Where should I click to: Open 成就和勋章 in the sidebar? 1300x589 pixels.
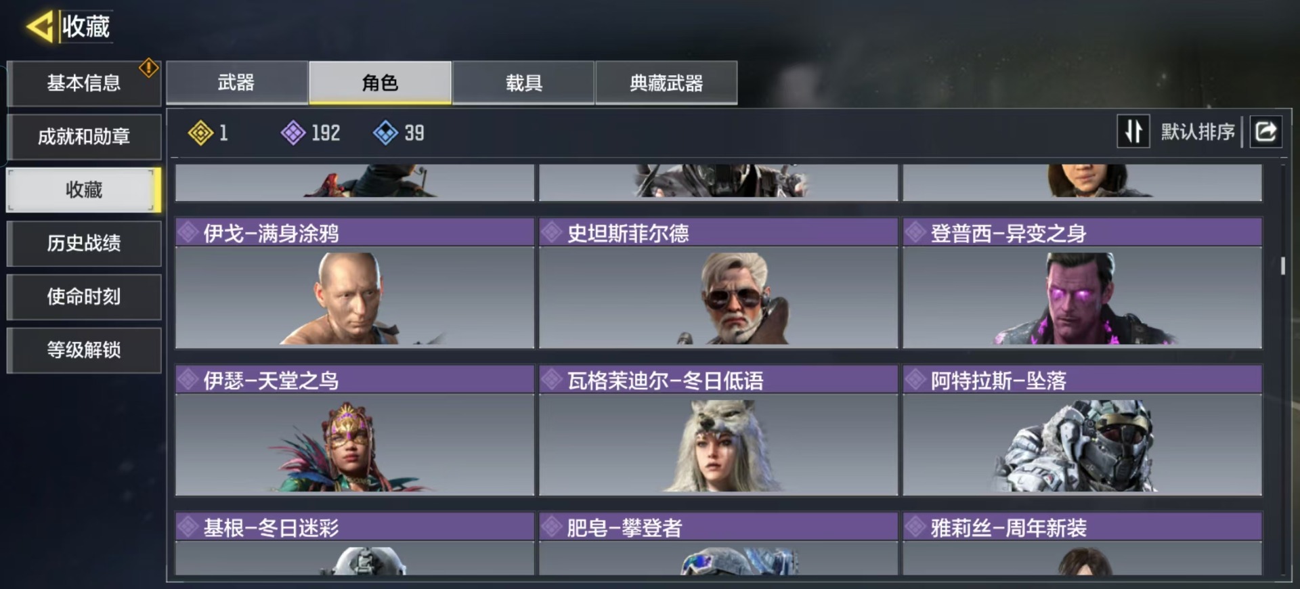[84, 137]
